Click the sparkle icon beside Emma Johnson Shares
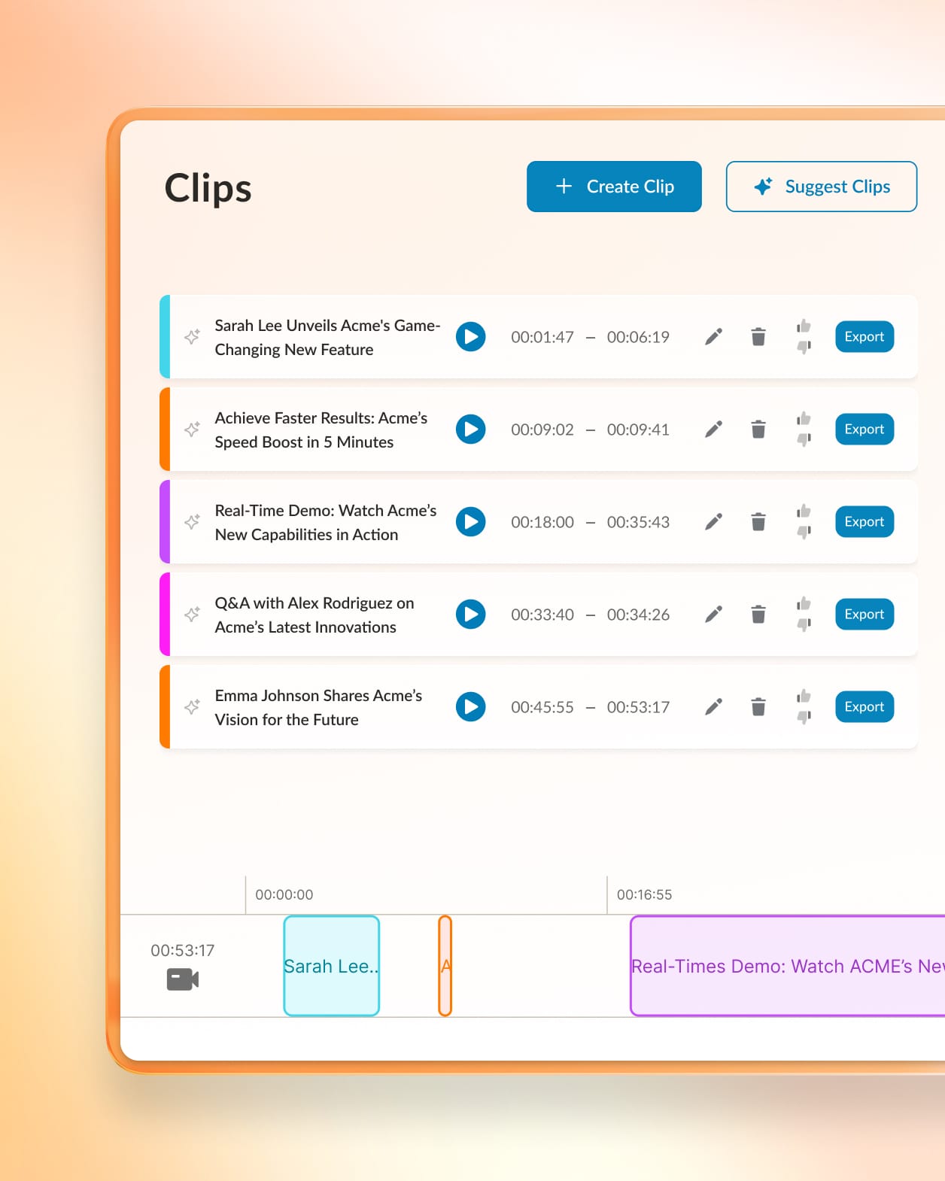The height and width of the screenshot is (1181, 945). pyautogui.click(x=193, y=707)
